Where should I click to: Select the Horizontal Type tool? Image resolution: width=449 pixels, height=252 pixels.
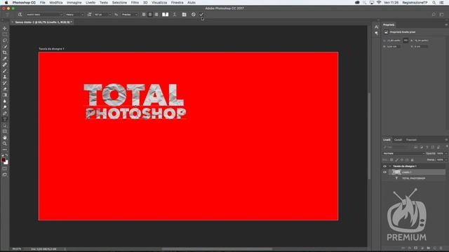tap(5, 120)
